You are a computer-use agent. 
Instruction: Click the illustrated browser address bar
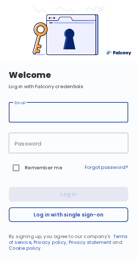click(x=74, y=23)
